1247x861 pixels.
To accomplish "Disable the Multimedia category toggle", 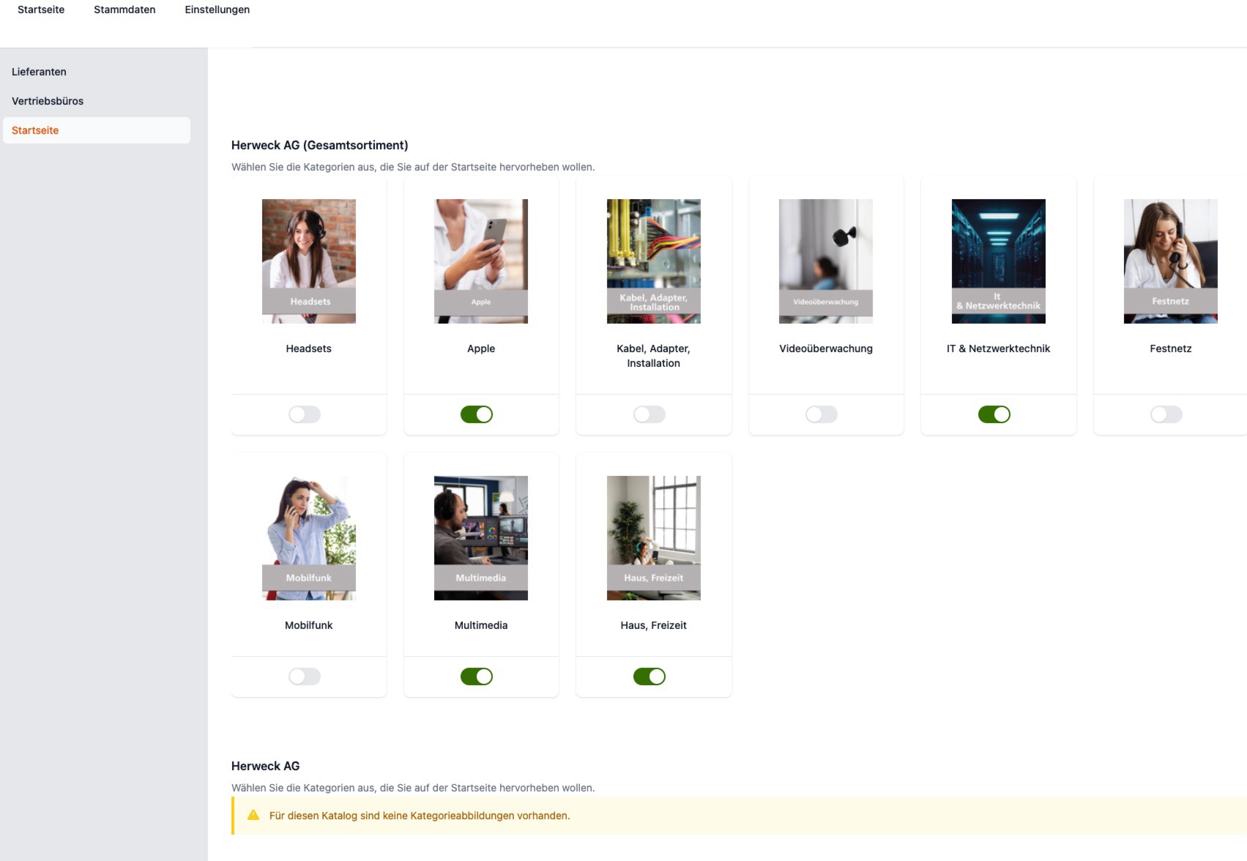I will (x=477, y=676).
